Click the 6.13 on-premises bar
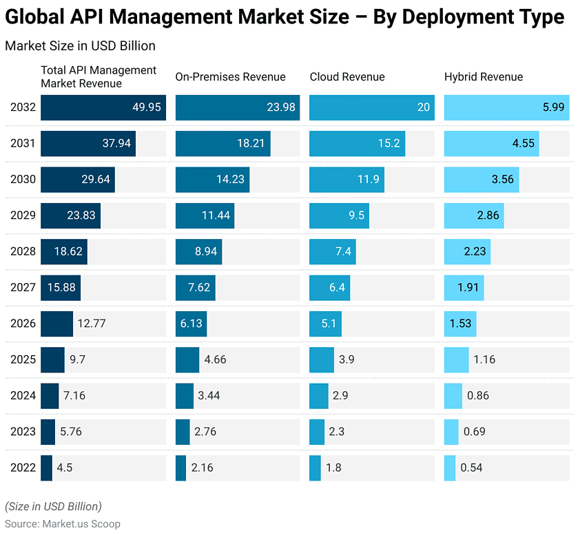The image size is (578, 535). [x=192, y=324]
